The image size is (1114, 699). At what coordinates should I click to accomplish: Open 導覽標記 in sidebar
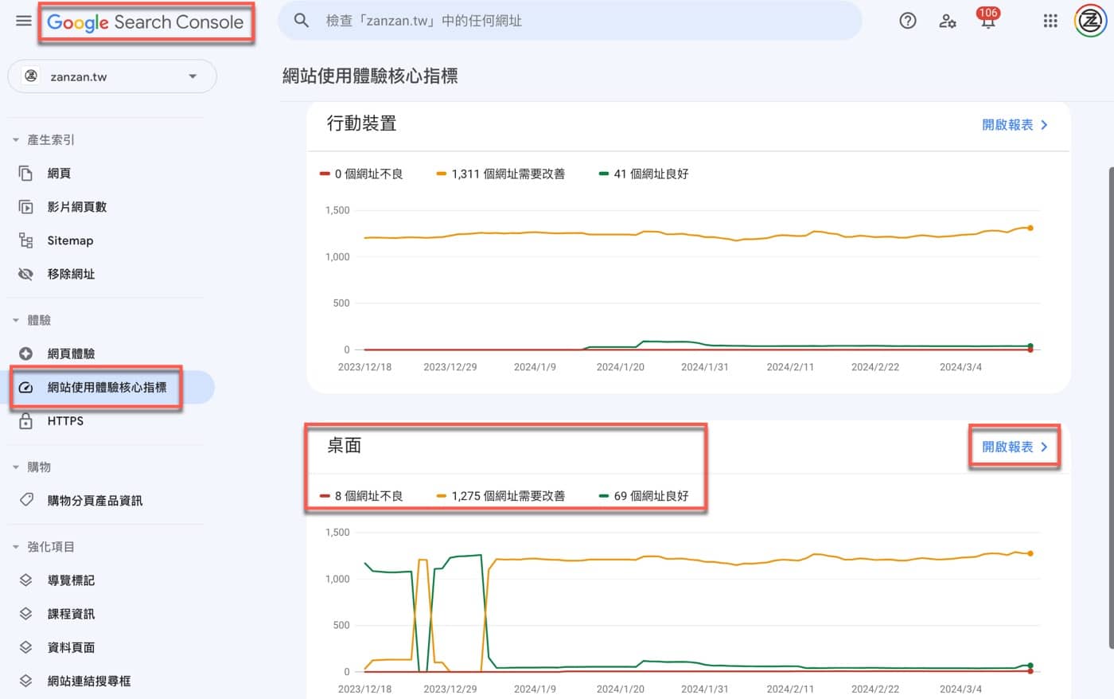[x=71, y=580]
